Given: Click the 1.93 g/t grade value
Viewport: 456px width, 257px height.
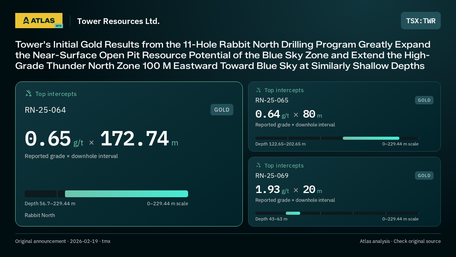Looking at the screenshot, I should [272, 190].
